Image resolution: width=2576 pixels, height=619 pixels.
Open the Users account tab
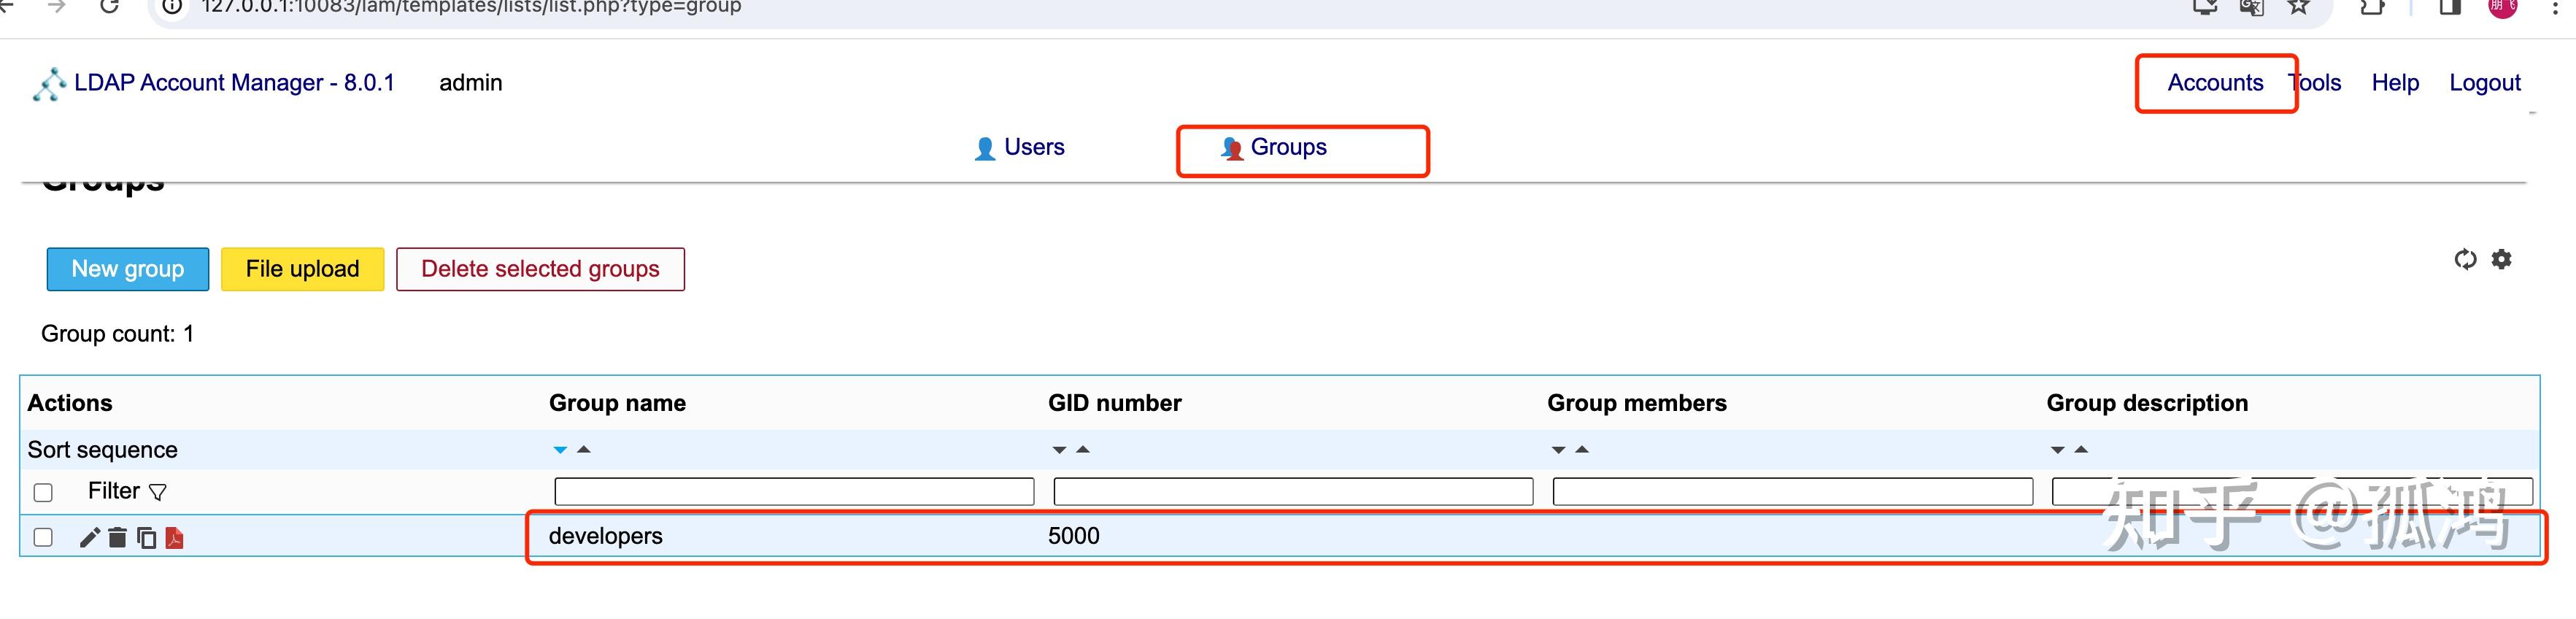click(x=1019, y=148)
